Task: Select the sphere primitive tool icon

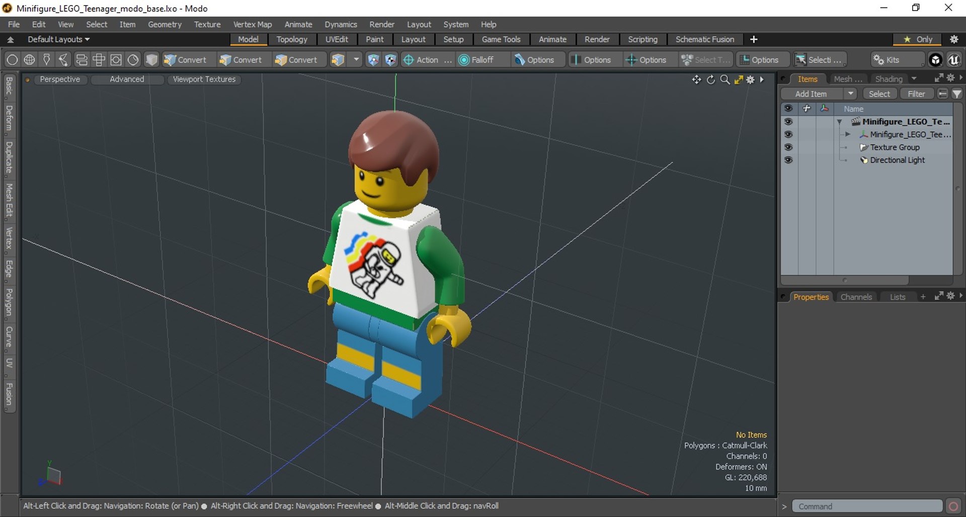Action: click(x=12, y=60)
